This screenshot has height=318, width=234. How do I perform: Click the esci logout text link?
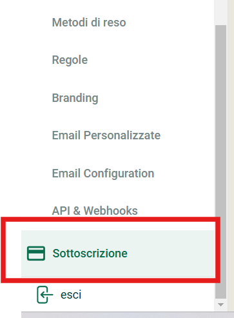[x=71, y=295]
